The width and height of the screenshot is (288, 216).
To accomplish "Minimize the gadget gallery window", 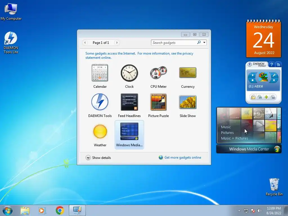I will [x=186, y=35].
